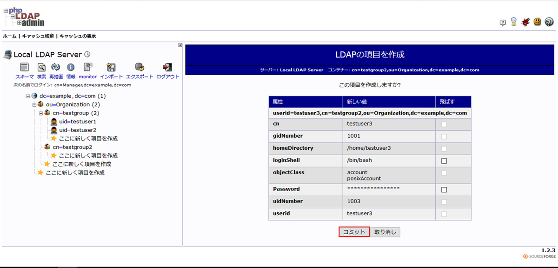Click the 検索 search icon
Viewport: 558px width, 268px height.
[41, 67]
